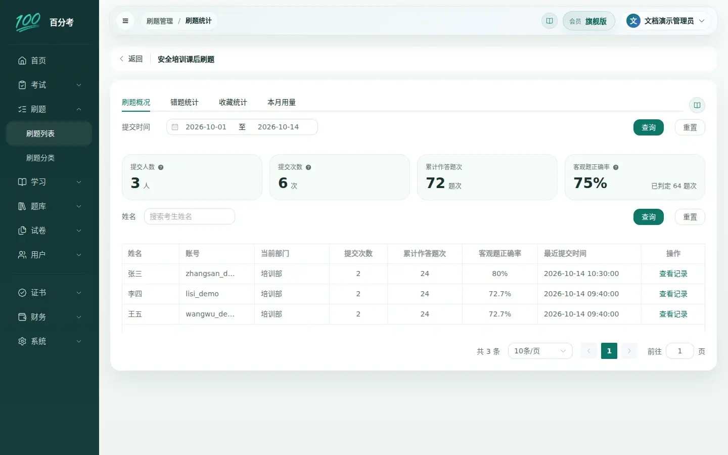Expand the 考试 sidebar menu

coord(50,85)
